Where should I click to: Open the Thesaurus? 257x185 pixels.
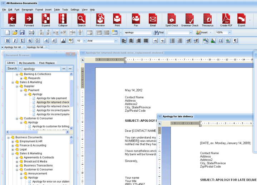(208, 20)
